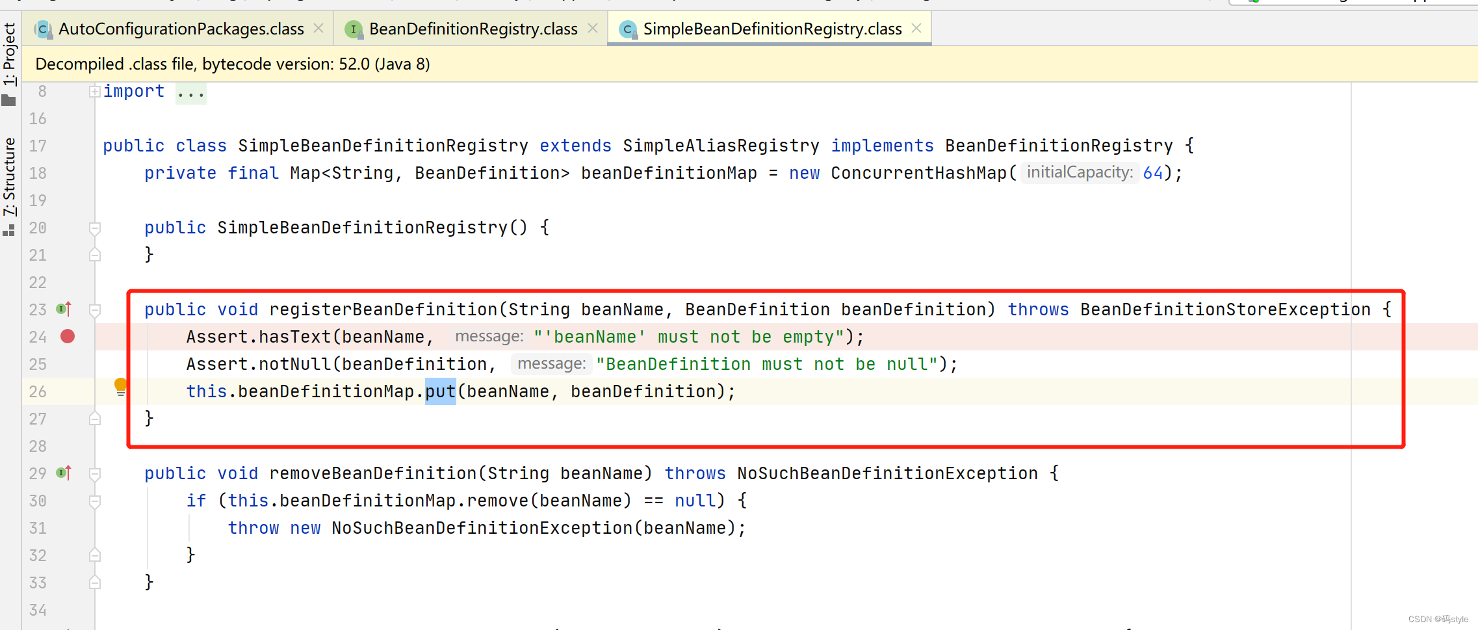Click 'beanDefinitionMap' field on line 18
The width and height of the screenshot is (1478, 630).
point(669,173)
